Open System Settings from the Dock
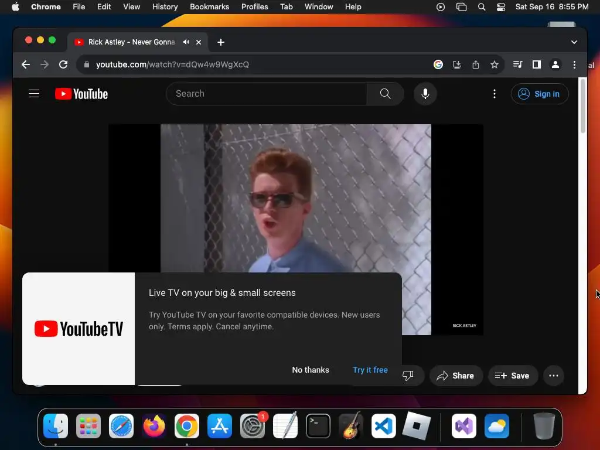The image size is (600, 450). [253, 426]
